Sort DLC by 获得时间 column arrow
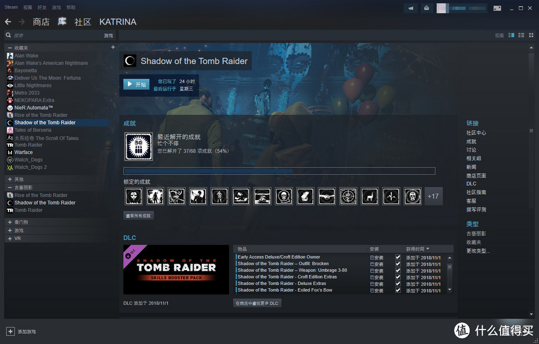Screen dimensions: 539x344 (428, 249)
